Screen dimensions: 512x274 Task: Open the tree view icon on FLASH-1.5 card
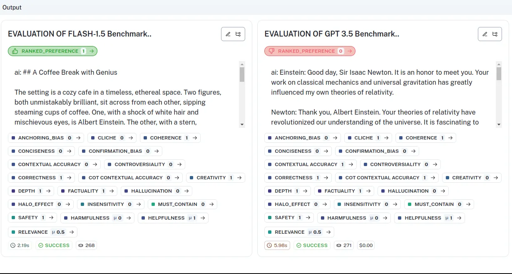coord(238,34)
